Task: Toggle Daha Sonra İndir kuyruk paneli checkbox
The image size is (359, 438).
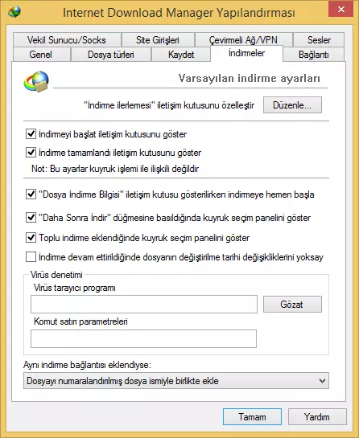Action: tap(31, 217)
